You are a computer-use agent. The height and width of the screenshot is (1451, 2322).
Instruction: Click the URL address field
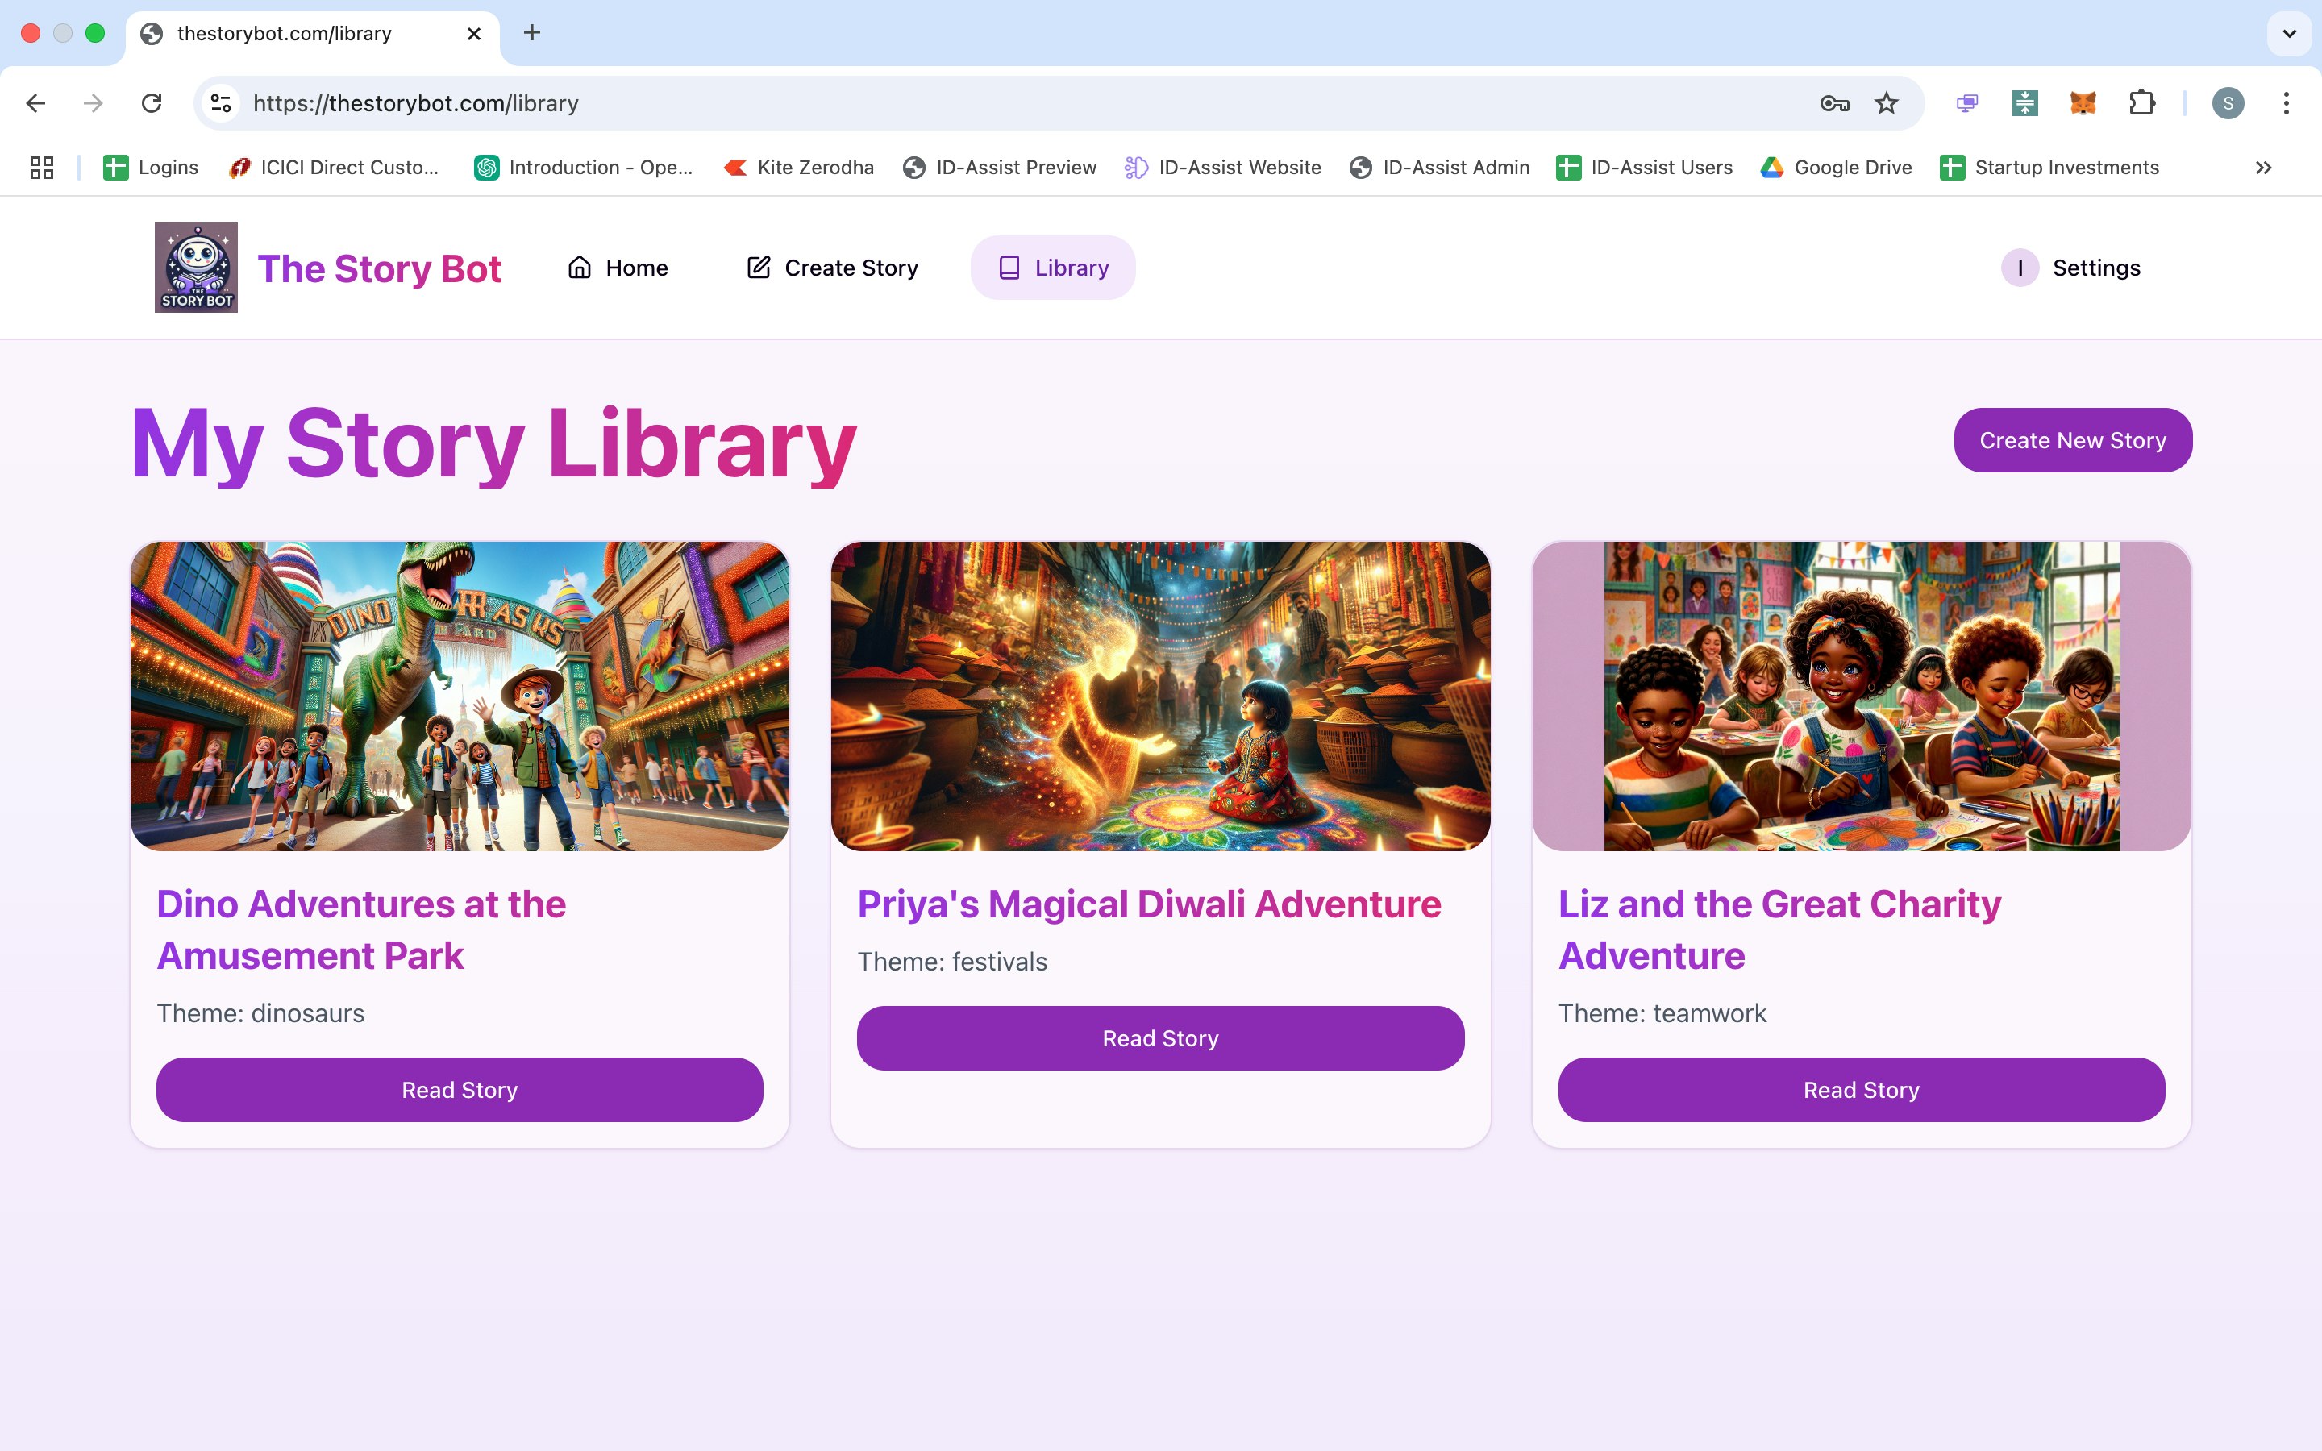[x=959, y=102]
